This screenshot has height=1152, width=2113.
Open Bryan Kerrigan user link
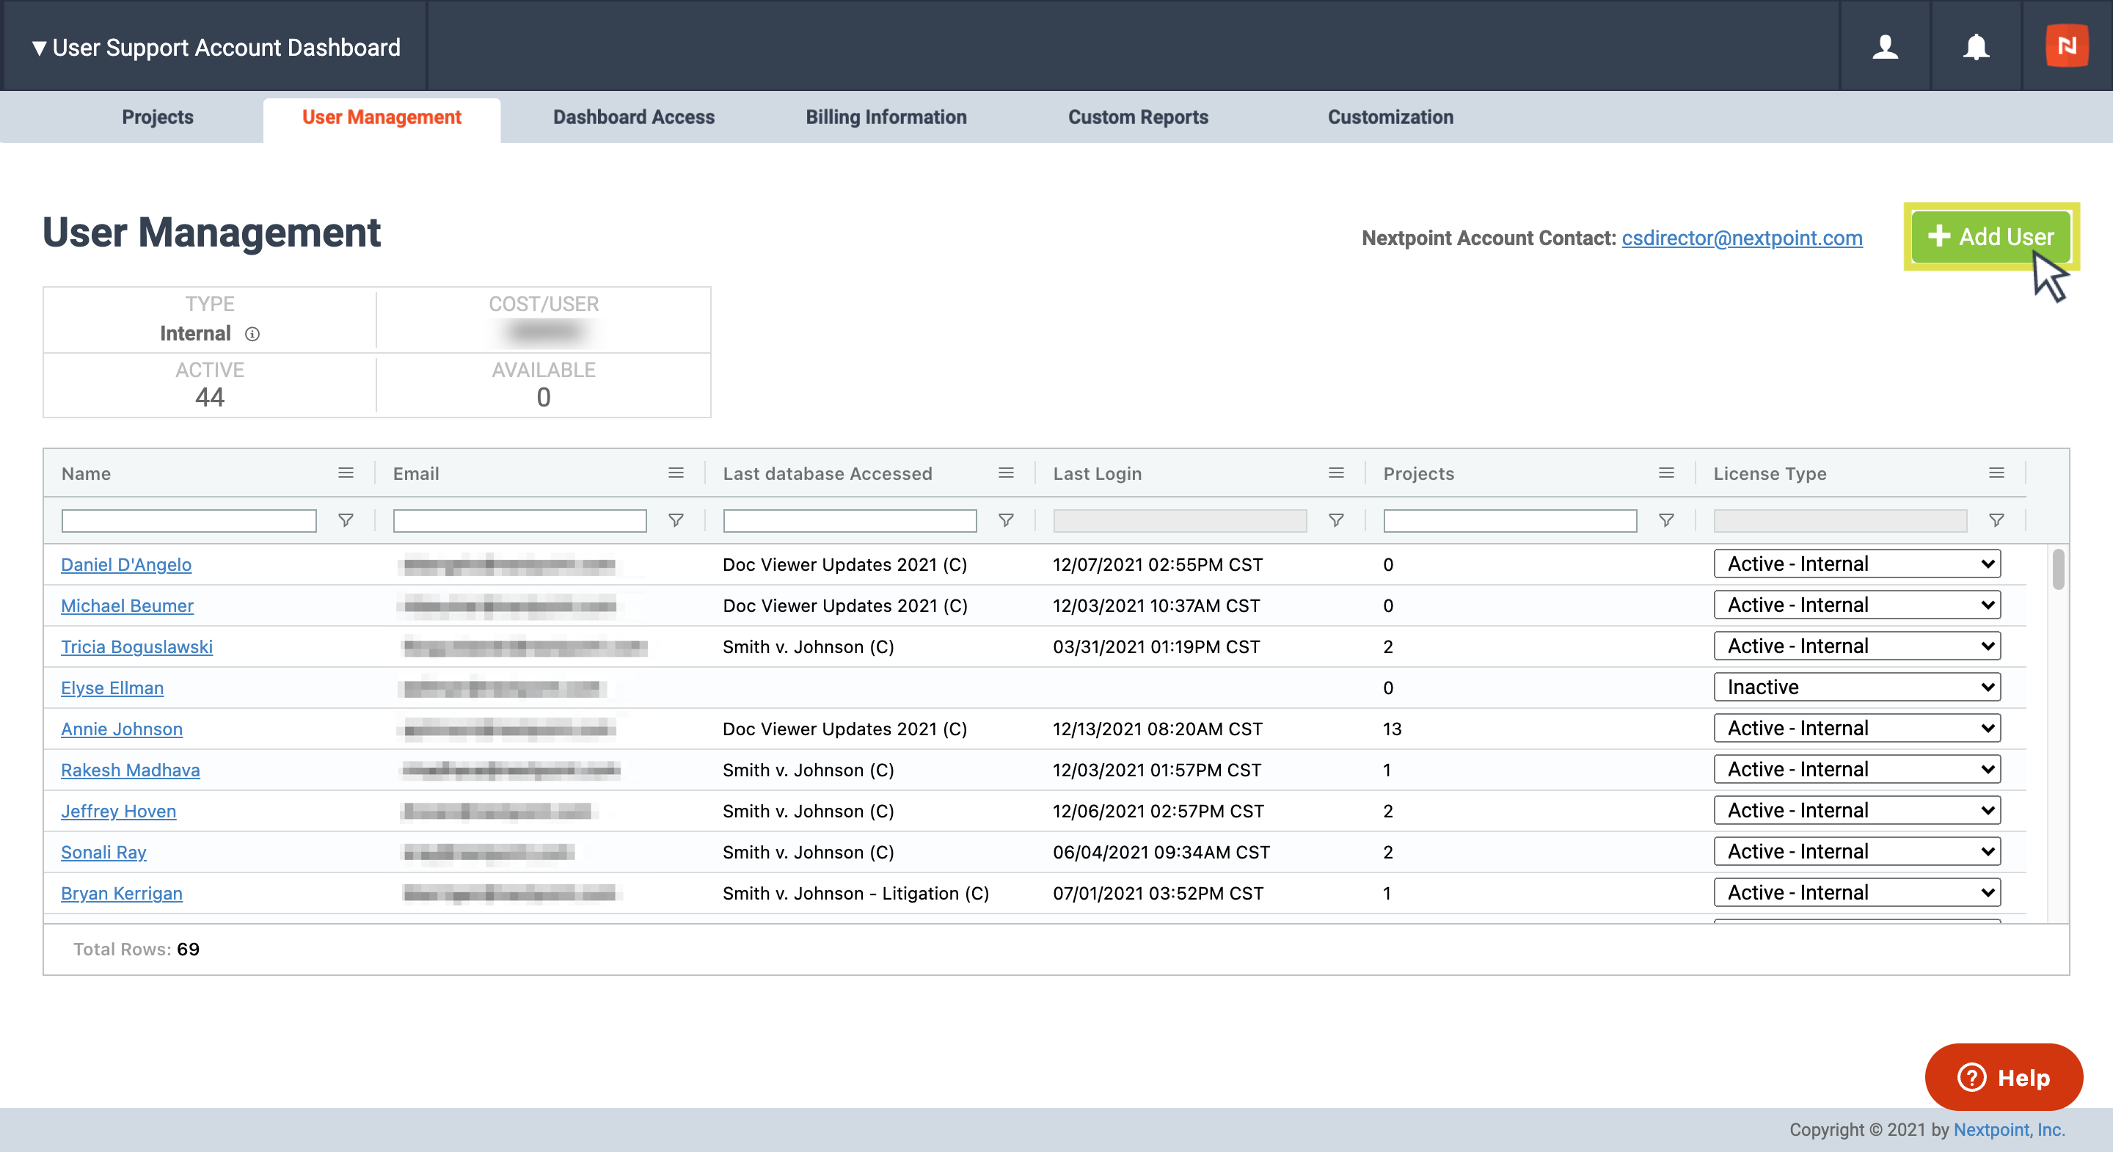[121, 893]
